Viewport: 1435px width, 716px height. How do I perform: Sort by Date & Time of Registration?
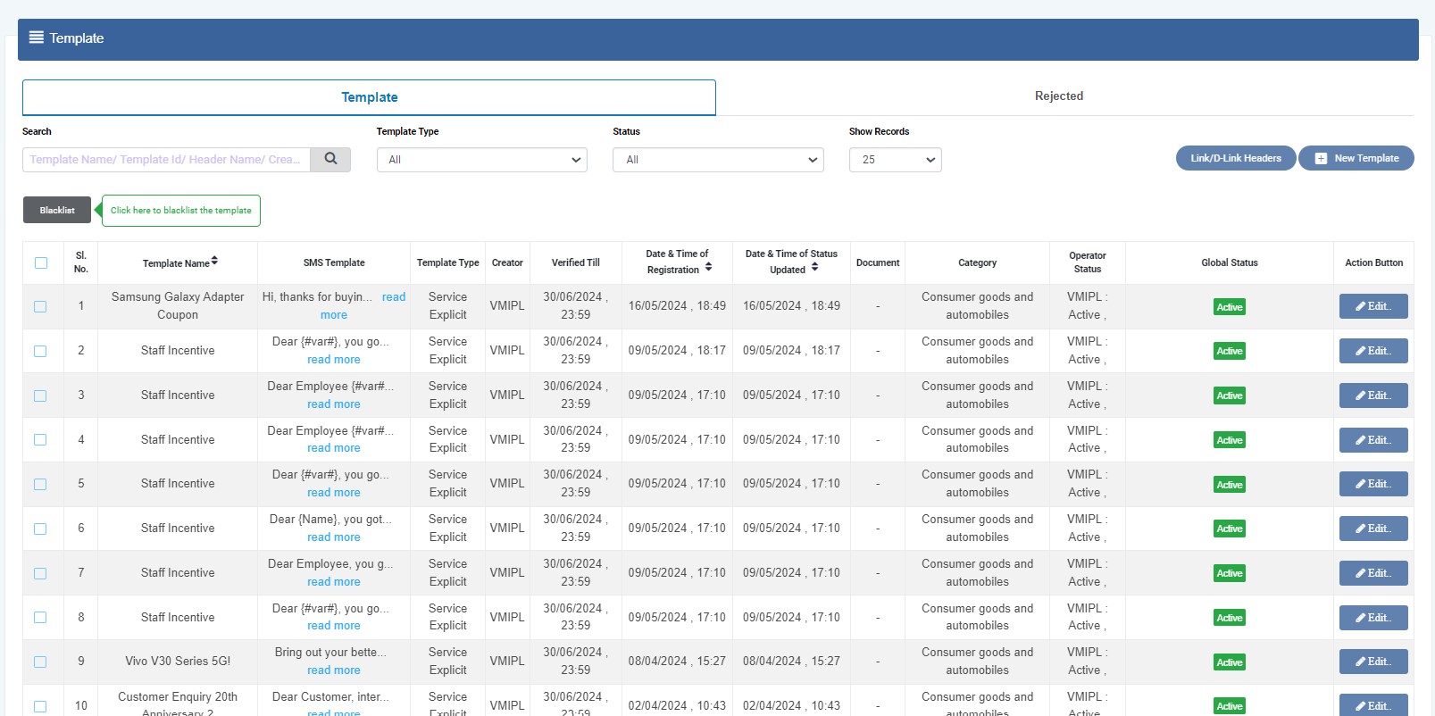point(708,267)
